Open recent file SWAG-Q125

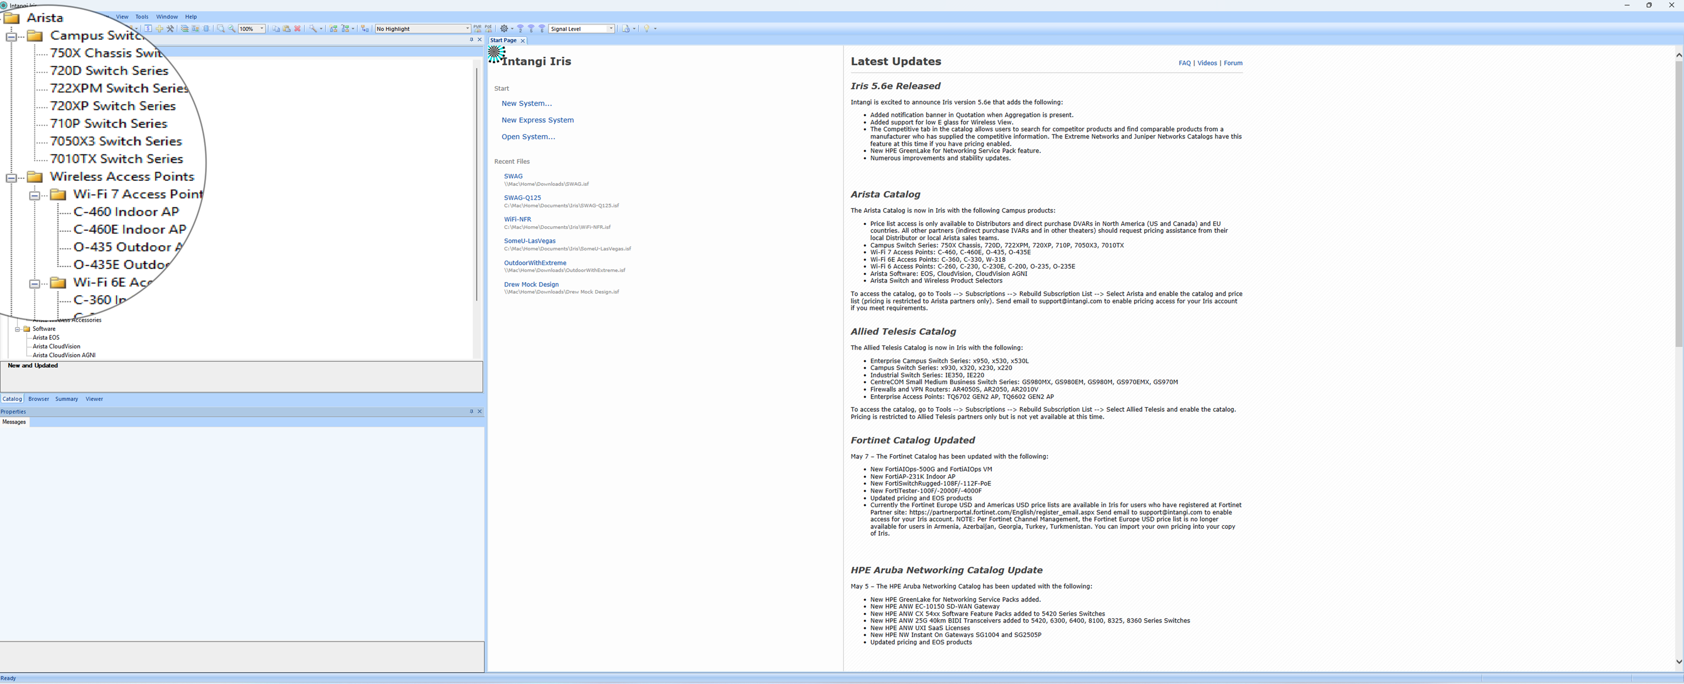(522, 197)
